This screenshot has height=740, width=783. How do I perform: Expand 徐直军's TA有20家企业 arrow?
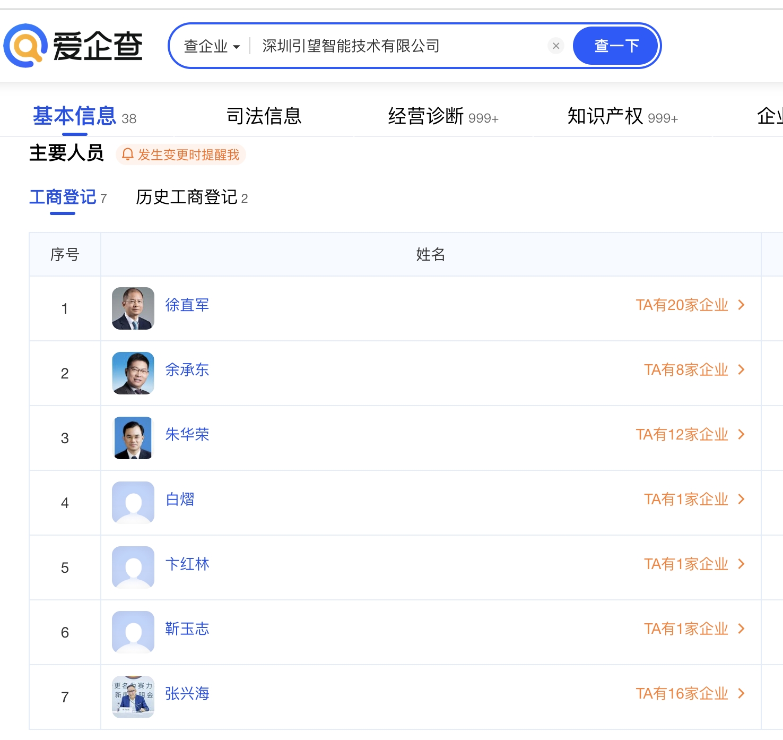pyautogui.click(x=742, y=305)
